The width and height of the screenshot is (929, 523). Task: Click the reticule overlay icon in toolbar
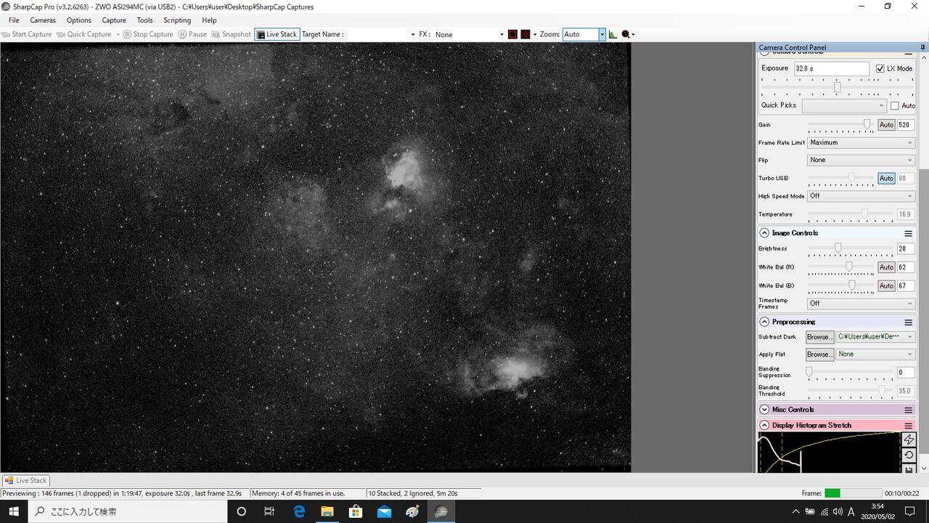[x=512, y=34]
